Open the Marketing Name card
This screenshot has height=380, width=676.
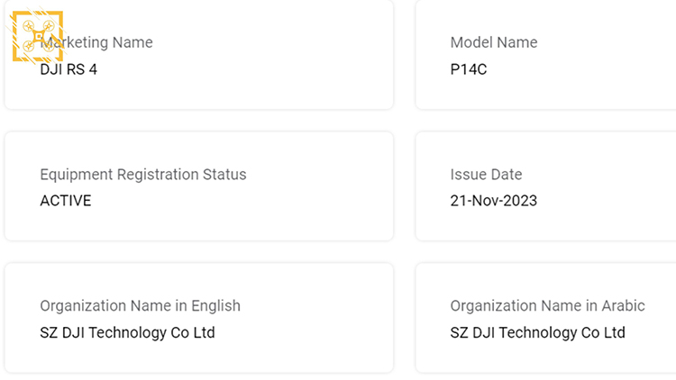tap(199, 55)
